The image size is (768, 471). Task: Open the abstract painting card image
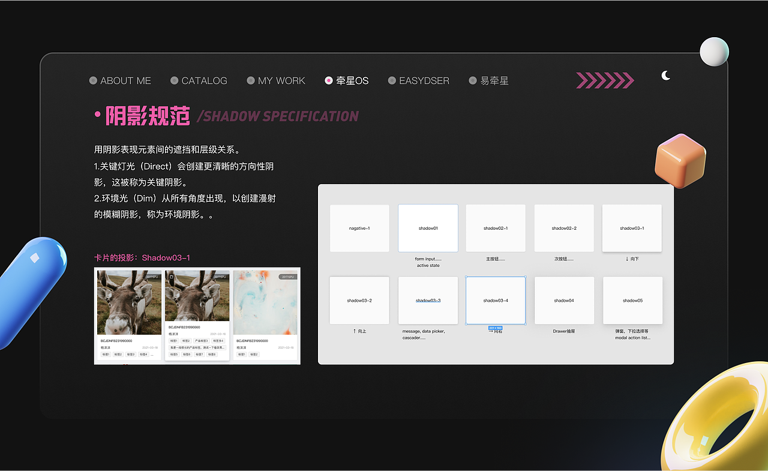pyautogui.click(x=265, y=302)
